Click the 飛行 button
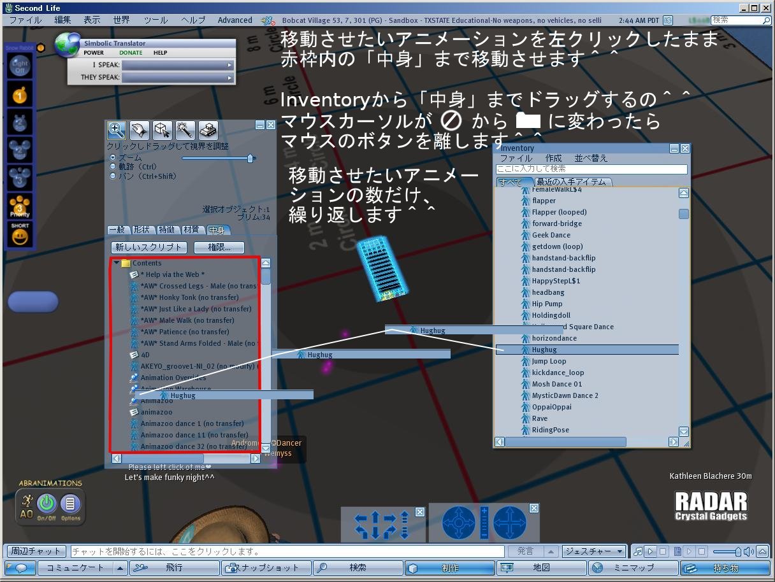The image size is (775, 582). coord(174,567)
